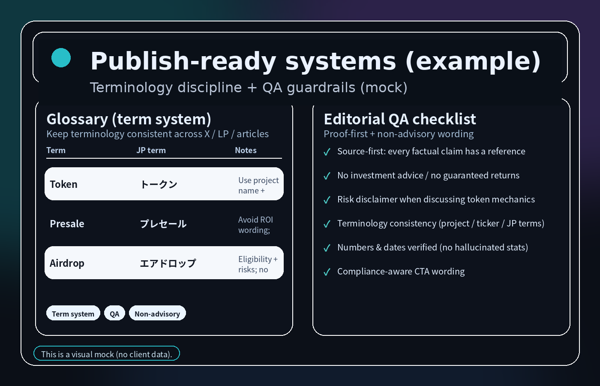Viewport: 600px width, 386px height.
Task: Select the Token glossary row
Action: coord(164,184)
